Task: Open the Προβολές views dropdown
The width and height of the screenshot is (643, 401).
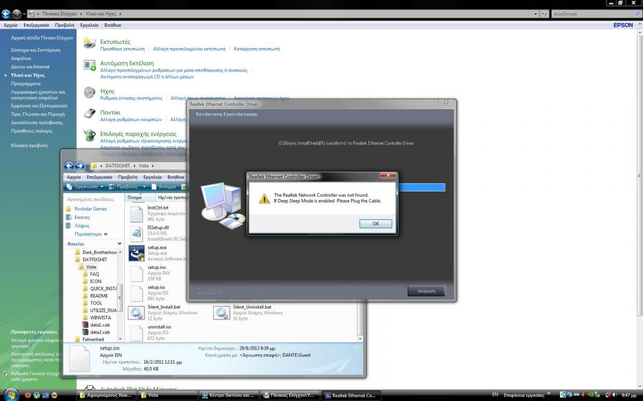Action: point(128,187)
